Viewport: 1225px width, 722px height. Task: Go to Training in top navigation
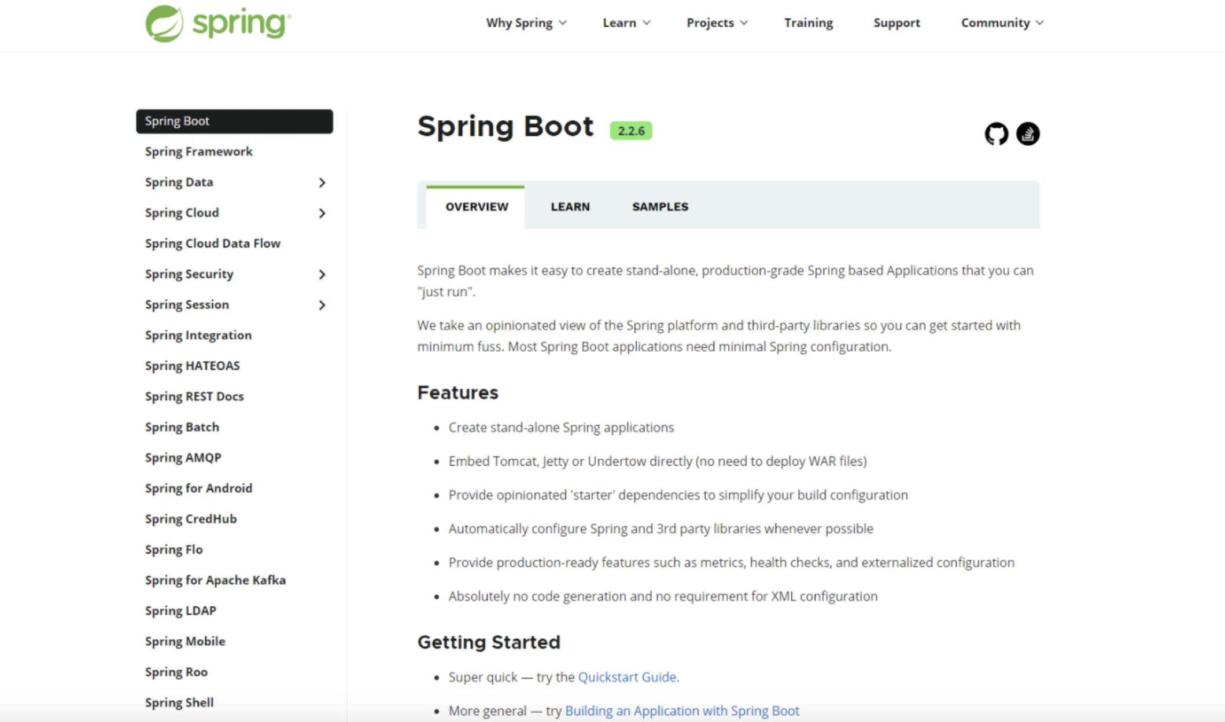(x=808, y=23)
